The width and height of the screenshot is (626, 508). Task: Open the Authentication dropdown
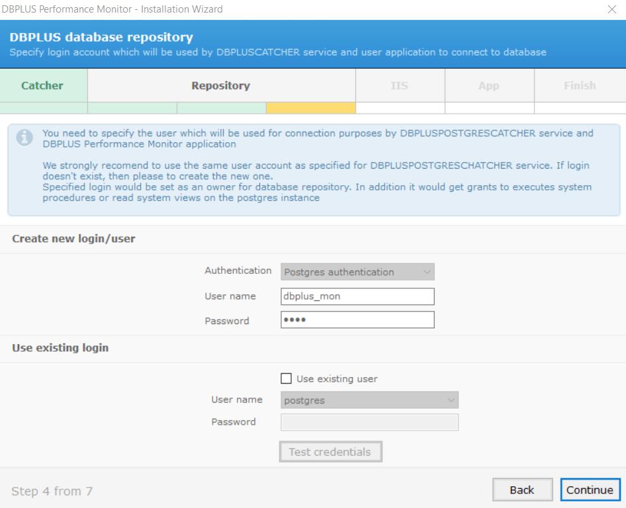pos(357,272)
